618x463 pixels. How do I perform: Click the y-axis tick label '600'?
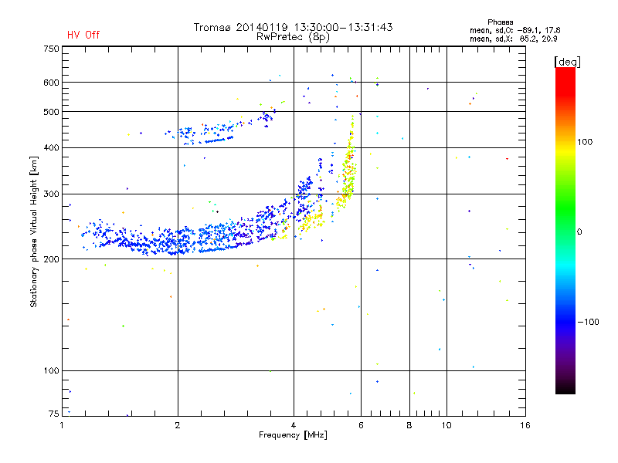click(51, 83)
